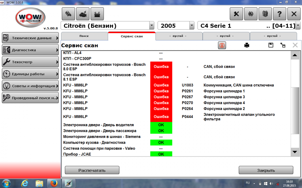This screenshot has width=302, height=188.
Task: Click fault code U1003
Action: pyautogui.click(x=187, y=85)
